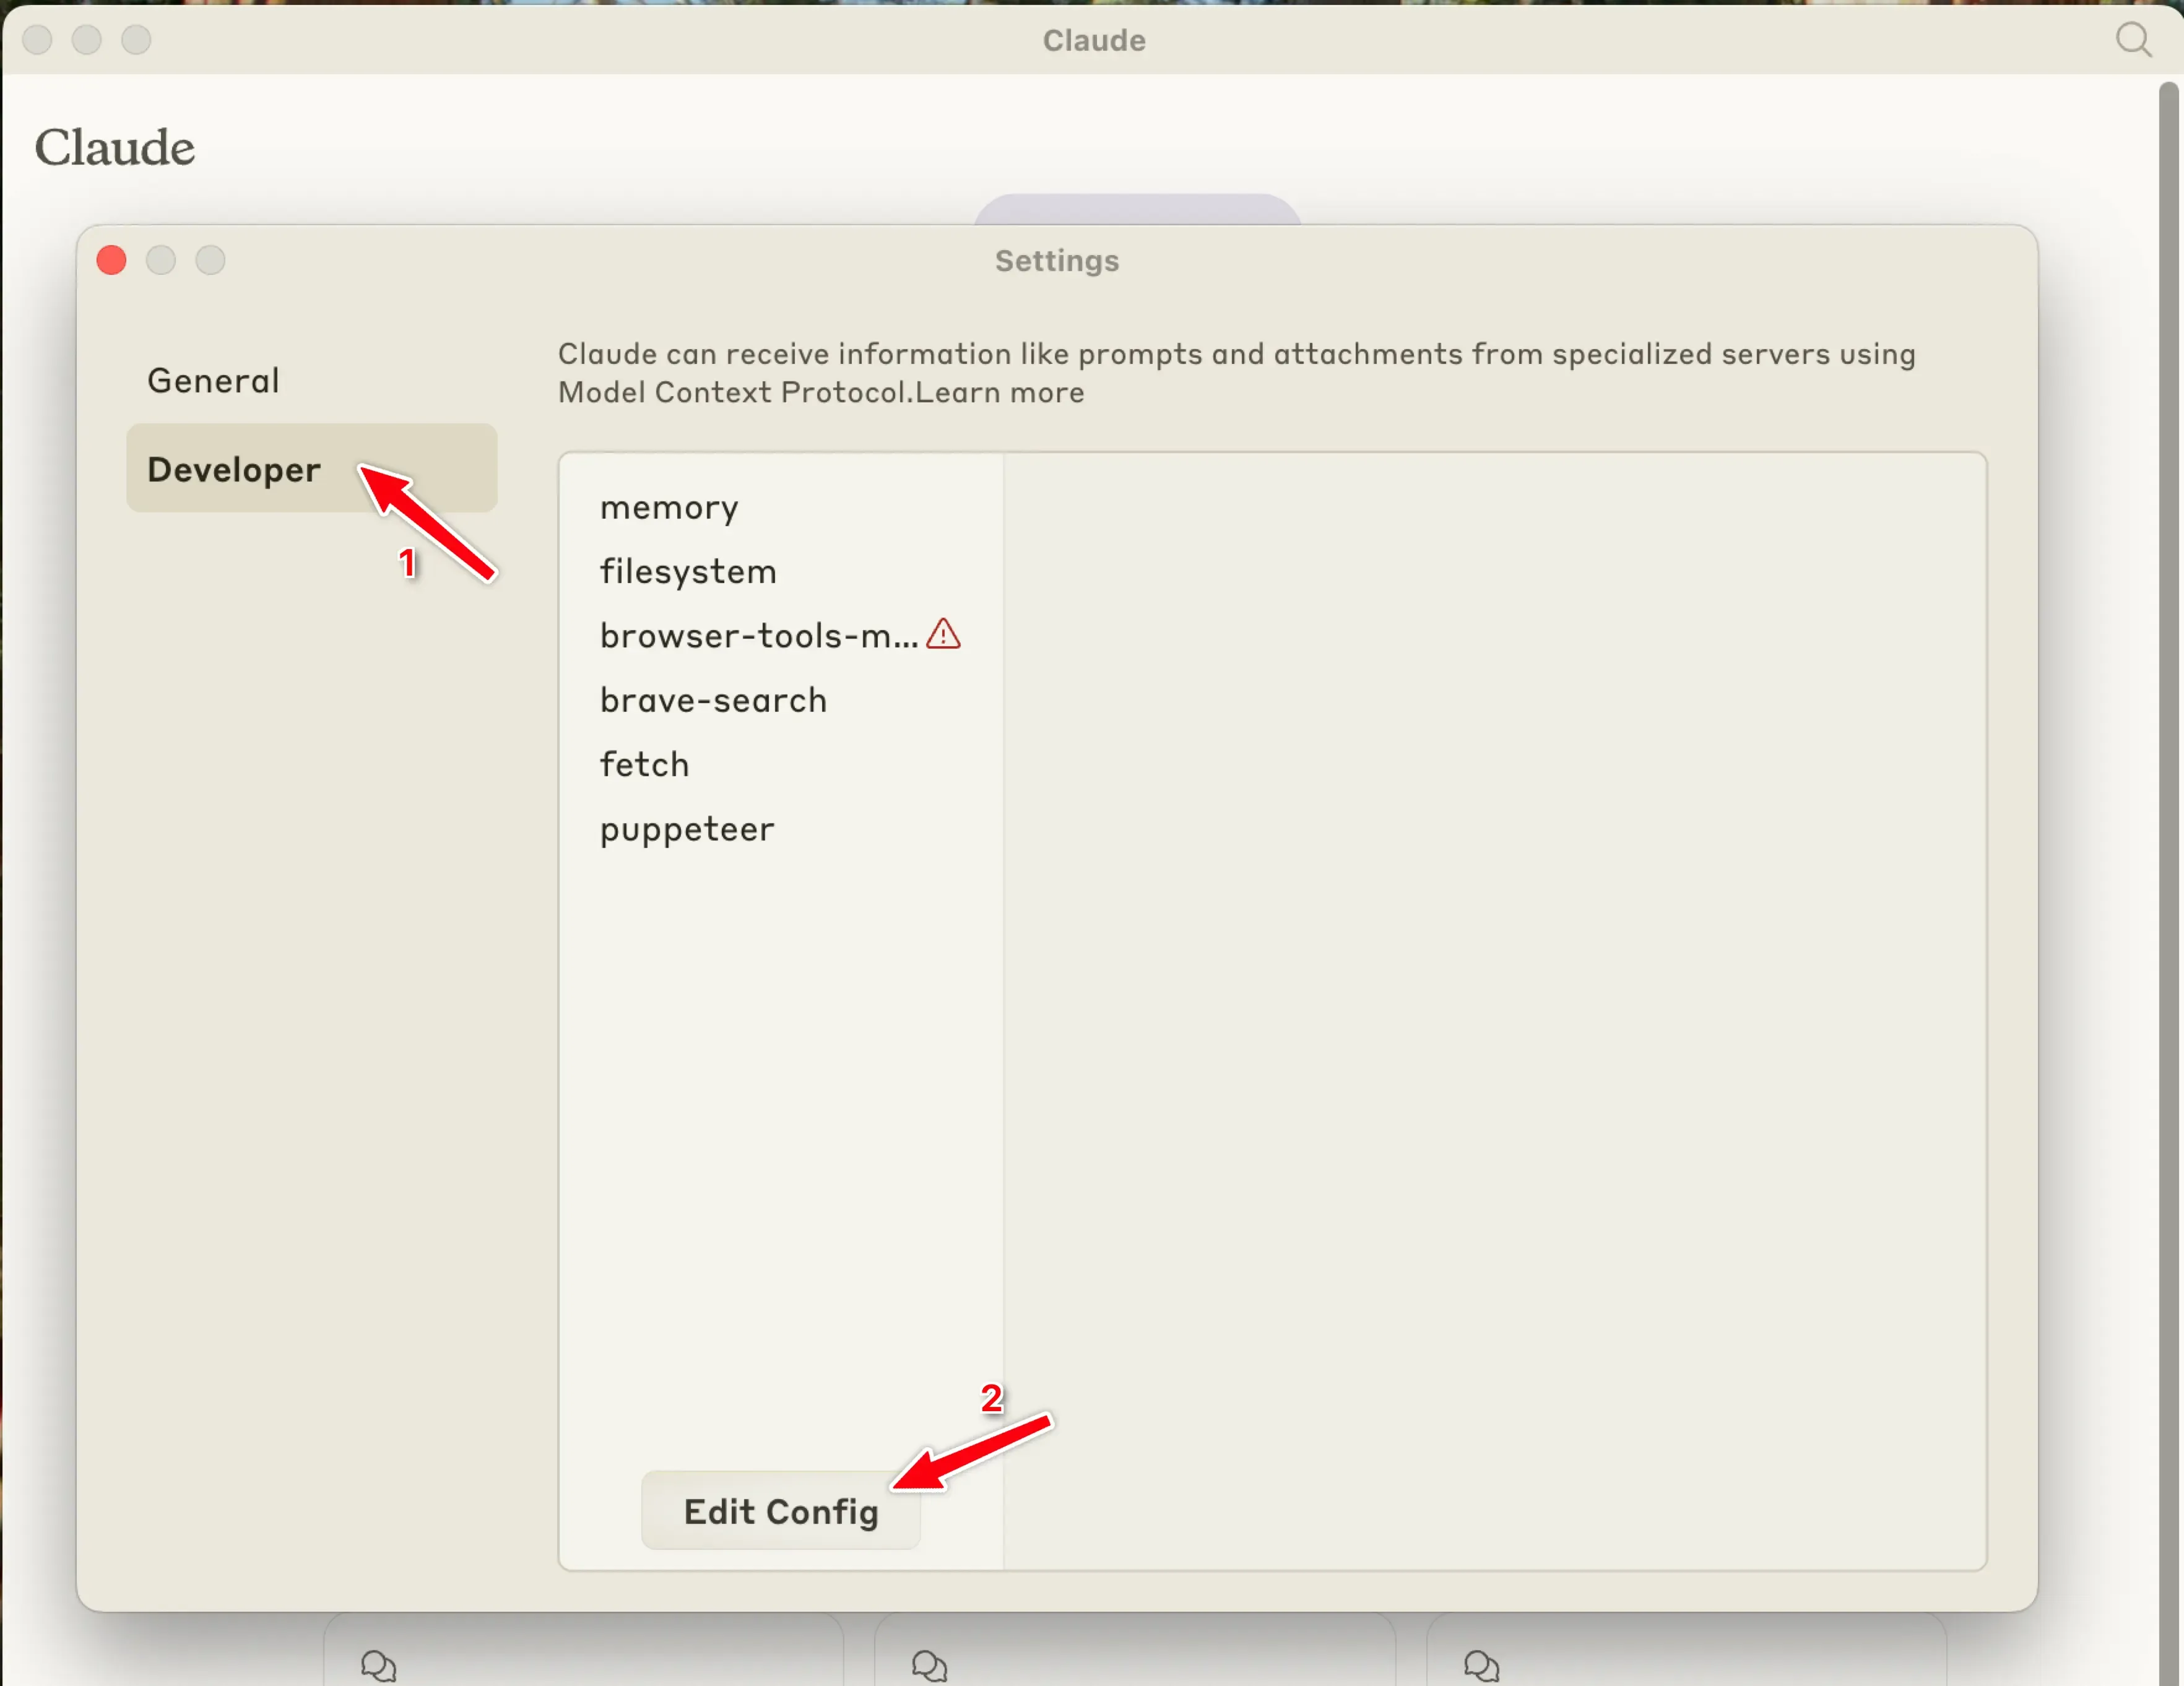Select the Developer settings tab
Viewport: 2184px width, 1686px height.
pyautogui.click(x=234, y=469)
